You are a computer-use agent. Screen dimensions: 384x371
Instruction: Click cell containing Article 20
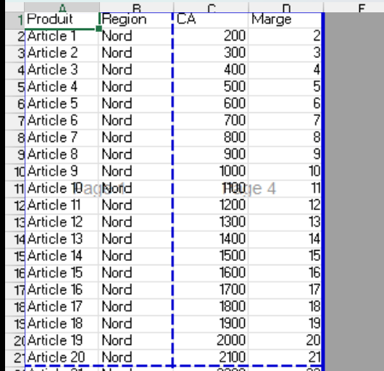(x=62, y=357)
